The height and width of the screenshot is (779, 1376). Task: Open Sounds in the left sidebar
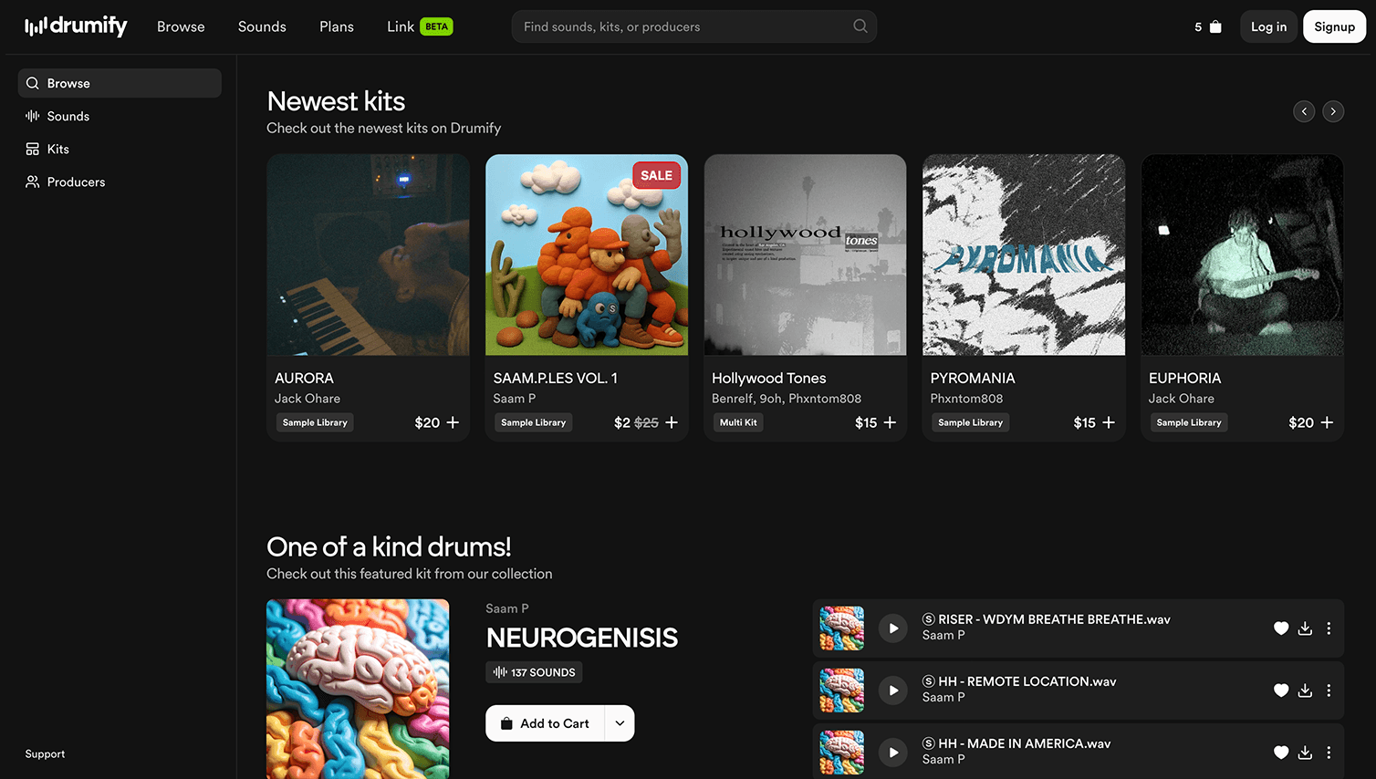[x=68, y=116]
